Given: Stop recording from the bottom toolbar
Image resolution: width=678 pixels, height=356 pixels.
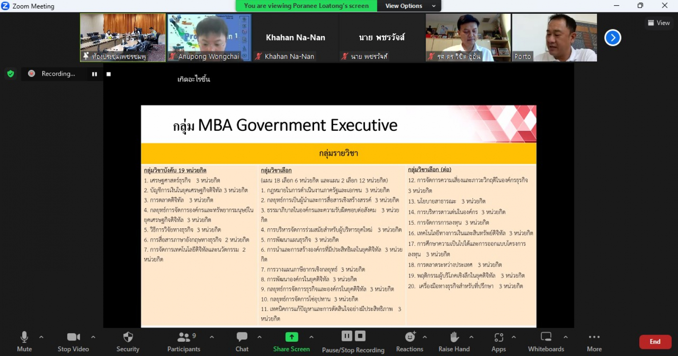Looking at the screenshot, I should coord(360,336).
